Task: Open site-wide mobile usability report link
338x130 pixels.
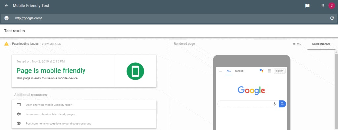Action: coord(49,105)
